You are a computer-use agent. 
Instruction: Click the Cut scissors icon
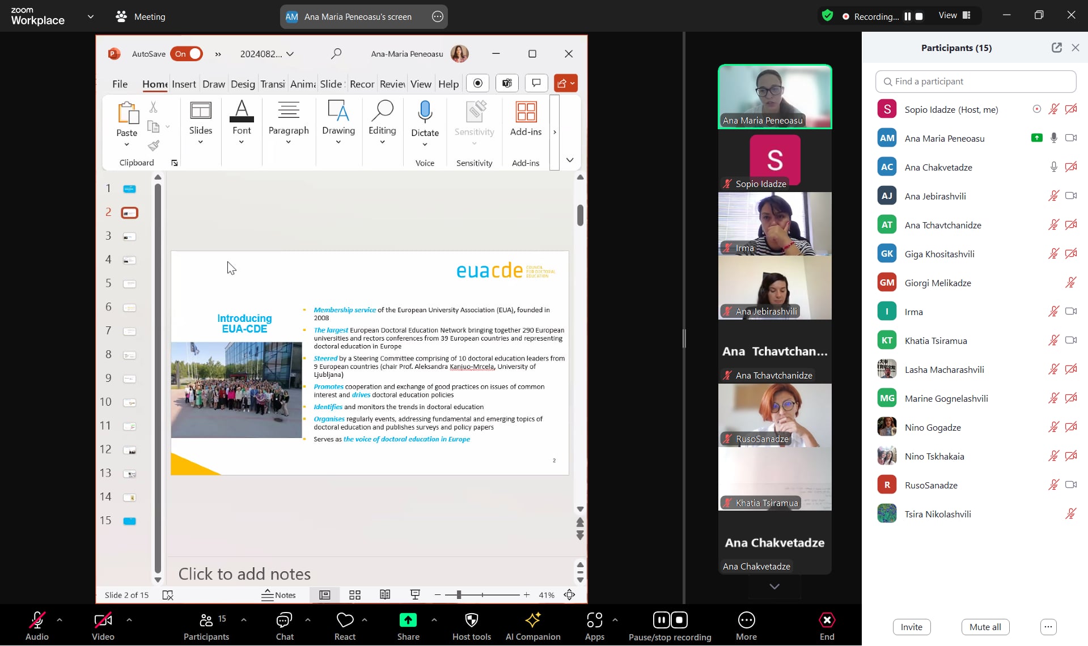click(x=153, y=107)
